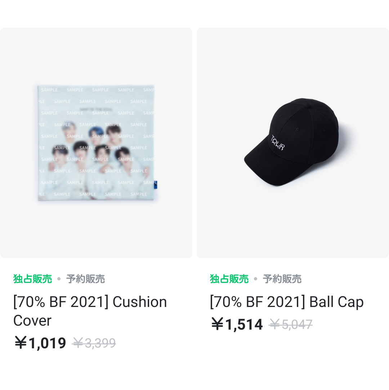Click the "[70% BF 2021] Cushion Cover" title
Image resolution: width=389 pixels, height=390 pixels.
pyautogui.click(x=90, y=311)
